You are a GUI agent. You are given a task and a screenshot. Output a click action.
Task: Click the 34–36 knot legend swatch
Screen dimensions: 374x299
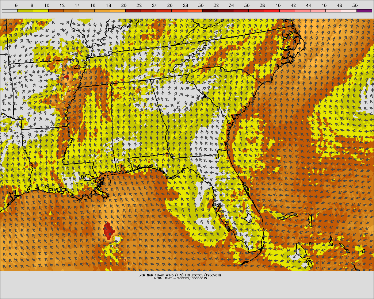[x=241, y=11]
